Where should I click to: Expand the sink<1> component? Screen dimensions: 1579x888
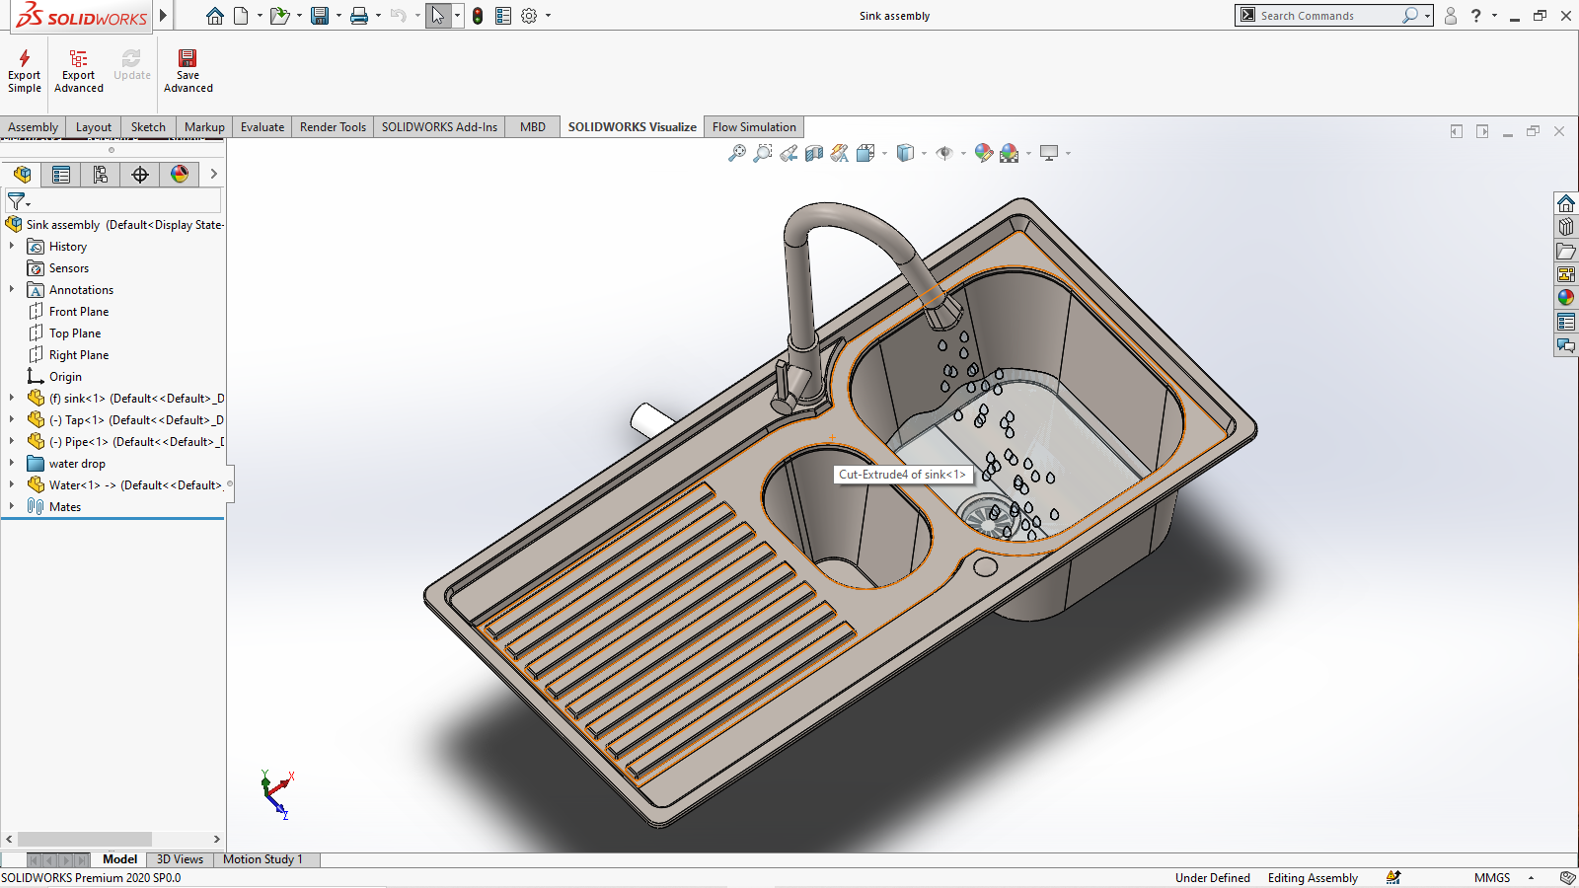pyautogui.click(x=12, y=398)
